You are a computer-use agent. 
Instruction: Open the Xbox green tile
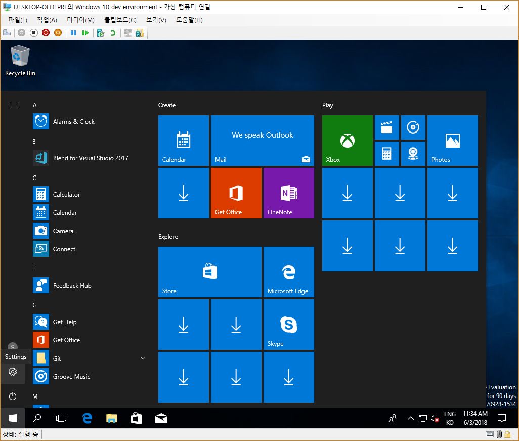pyautogui.click(x=347, y=140)
